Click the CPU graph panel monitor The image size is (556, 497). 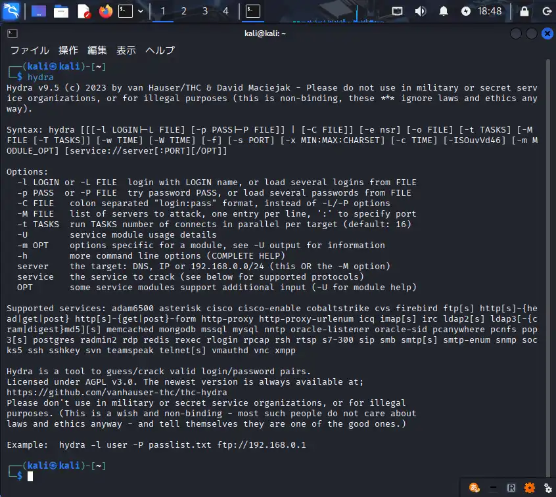338,12
